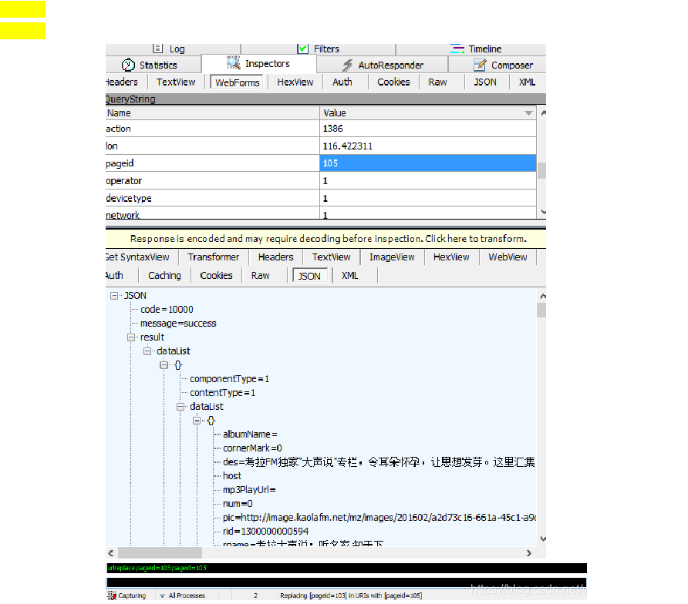688x604 pixels.
Task: Open the Log tab
Action: 173,49
